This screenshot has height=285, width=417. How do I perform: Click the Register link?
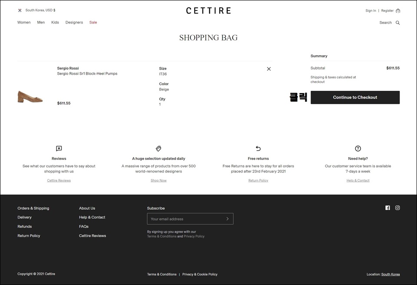(387, 11)
